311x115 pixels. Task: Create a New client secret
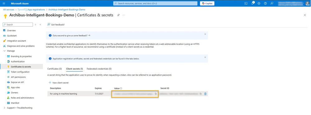59,83
